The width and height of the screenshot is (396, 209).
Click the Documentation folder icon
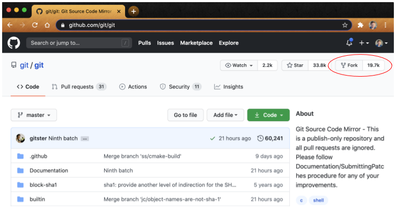click(x=20, y=170)
